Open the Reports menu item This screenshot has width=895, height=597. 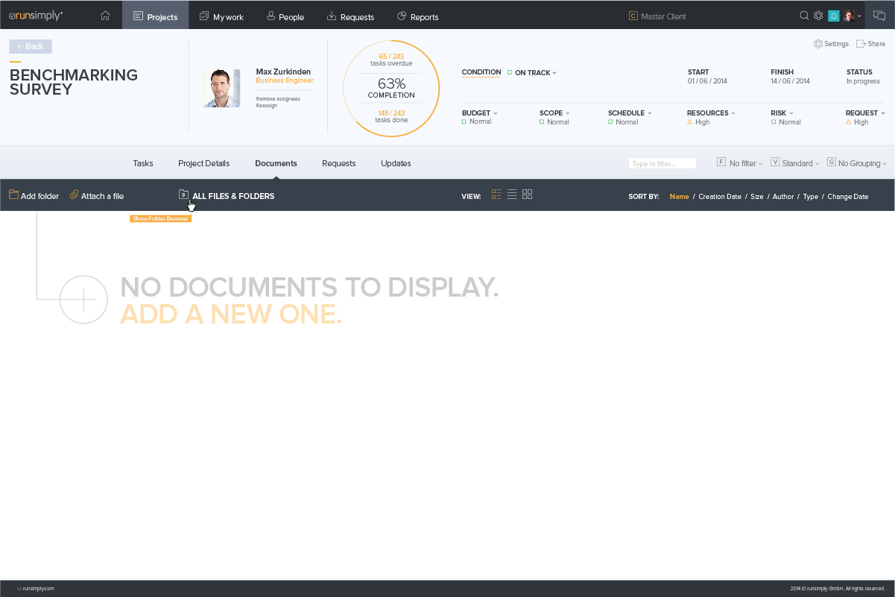pos(418,16)
